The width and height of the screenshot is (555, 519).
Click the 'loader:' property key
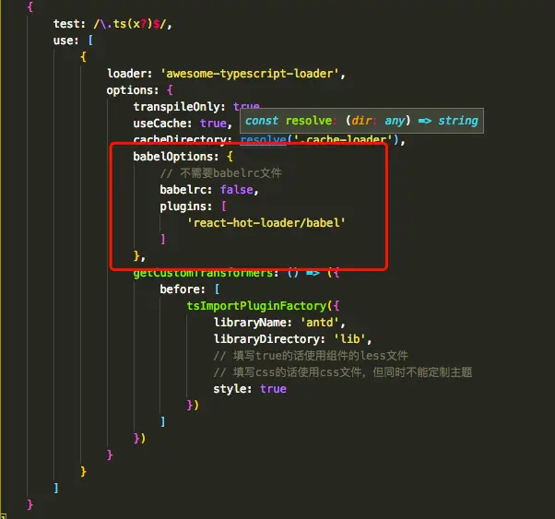click(130, 73)
